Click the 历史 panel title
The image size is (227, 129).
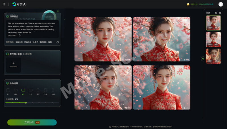click(208, 13)
